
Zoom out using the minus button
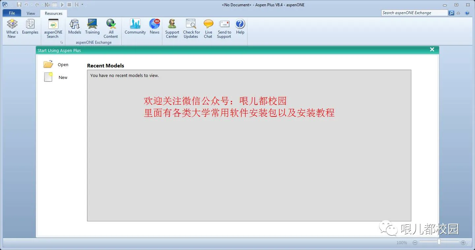pos(415,243)
